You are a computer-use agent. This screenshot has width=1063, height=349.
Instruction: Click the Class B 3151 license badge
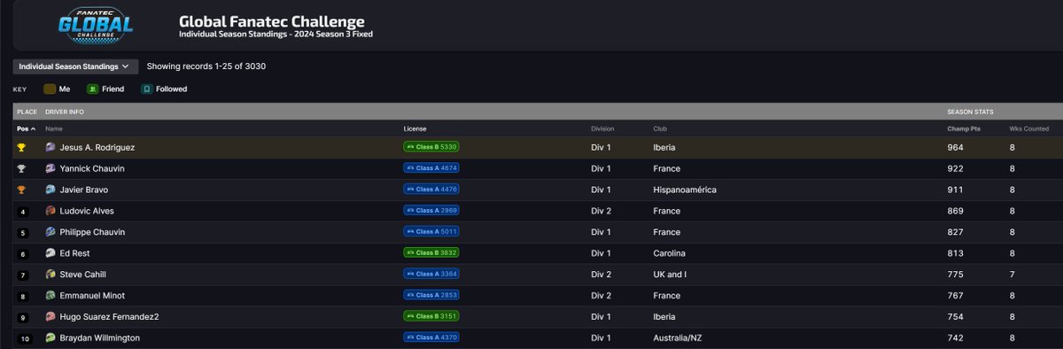point(431,317)
